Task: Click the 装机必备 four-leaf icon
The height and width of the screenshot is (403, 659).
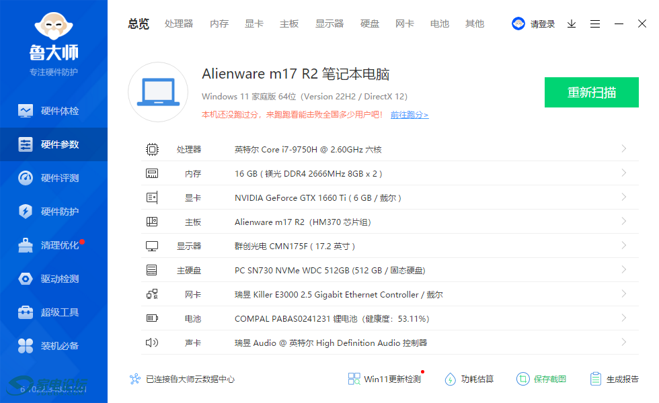Action: [x=26, y=346]
